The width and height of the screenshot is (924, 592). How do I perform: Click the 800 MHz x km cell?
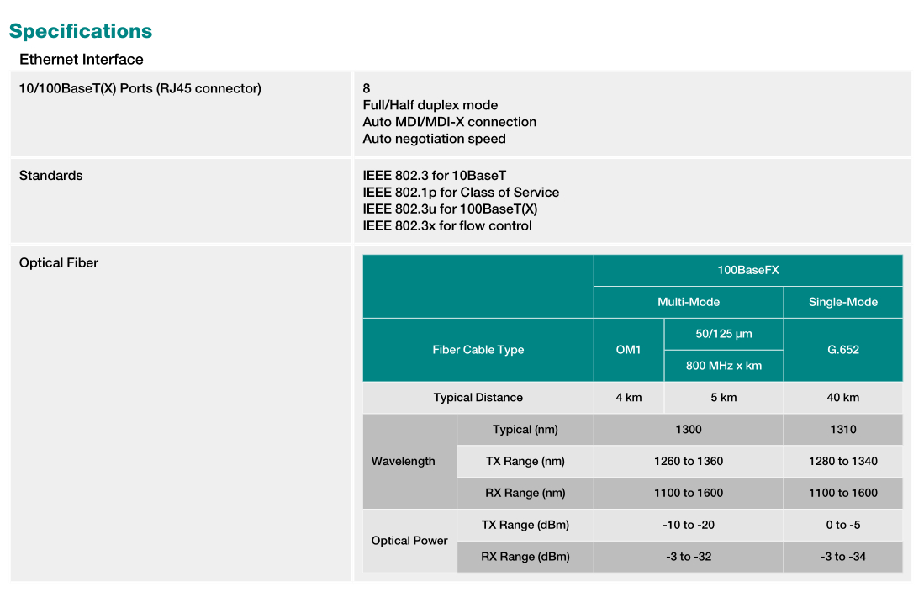click(x=723, y=366)
